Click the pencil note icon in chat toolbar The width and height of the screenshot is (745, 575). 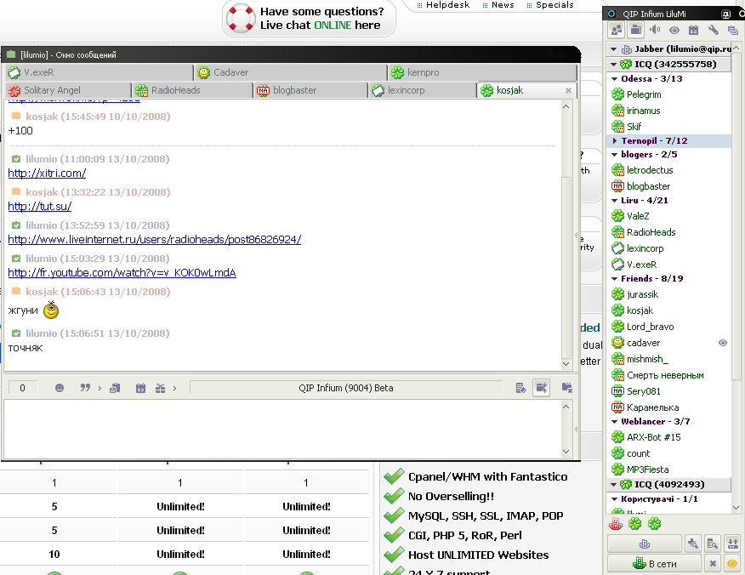click(520, 388)
